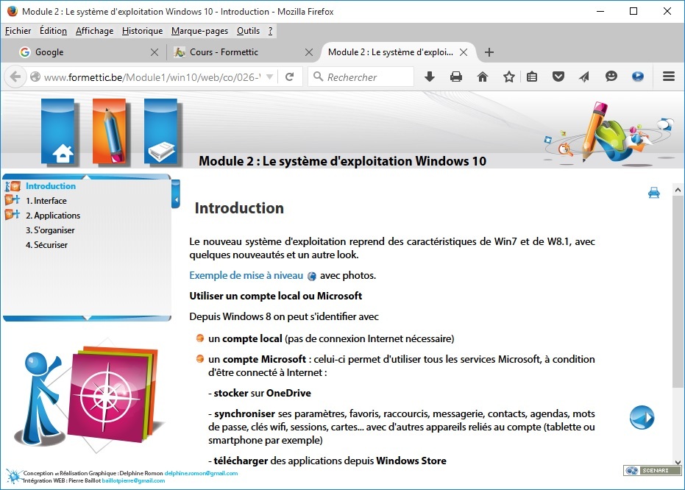Open 3. S'organiser in the sidebar
The image size is (685, 490).
point(50,230)
